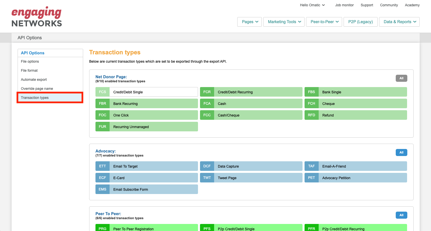Select File options in sidebar
Viewport: 431px width, 231px height.
(50, 61)
